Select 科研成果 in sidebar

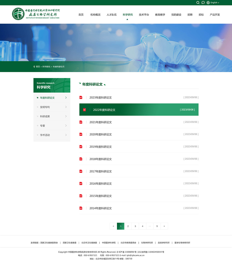45,116
